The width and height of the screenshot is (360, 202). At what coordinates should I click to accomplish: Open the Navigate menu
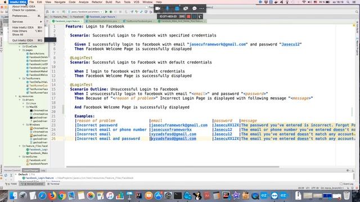[60, 2]
